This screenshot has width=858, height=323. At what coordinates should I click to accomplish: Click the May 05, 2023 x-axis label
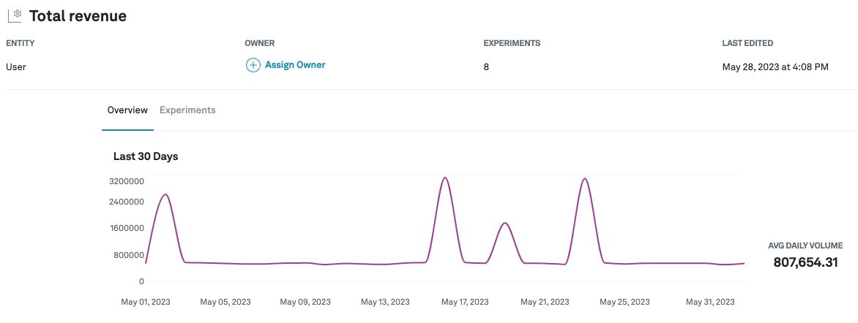tap(225, 302)
